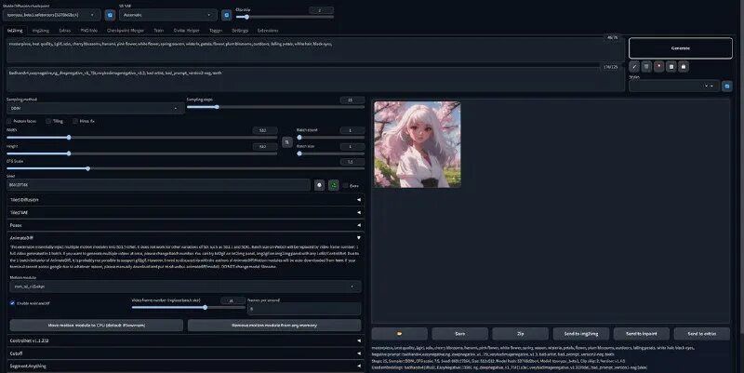Click the red extra networks icon
The width and height of the screenshot is (744, 373).
tap(659, 67)
